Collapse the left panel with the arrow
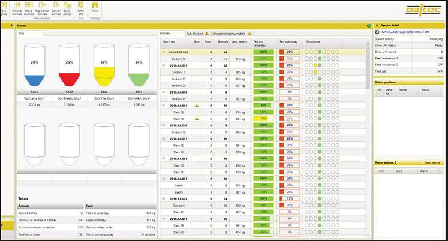The height and width of the screenshot is (241, 448). [x=11, y=25]
